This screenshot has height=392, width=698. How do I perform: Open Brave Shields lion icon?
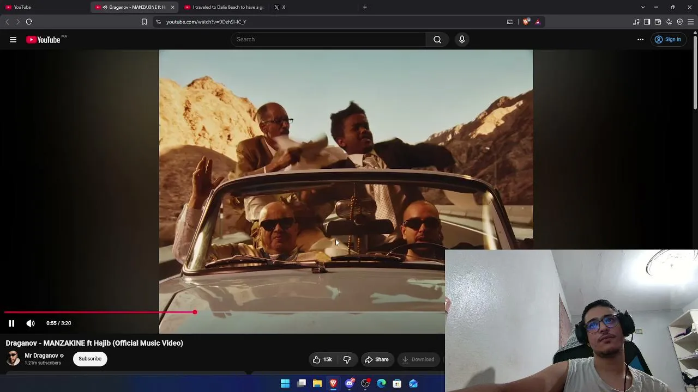526,22
